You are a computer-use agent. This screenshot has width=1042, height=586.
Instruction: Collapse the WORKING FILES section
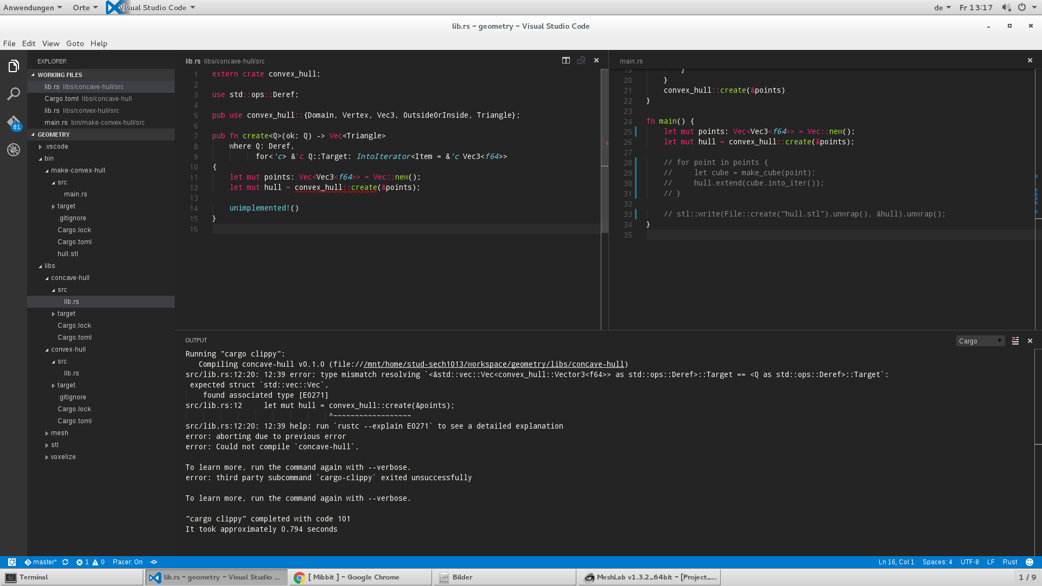coord(60,75)
